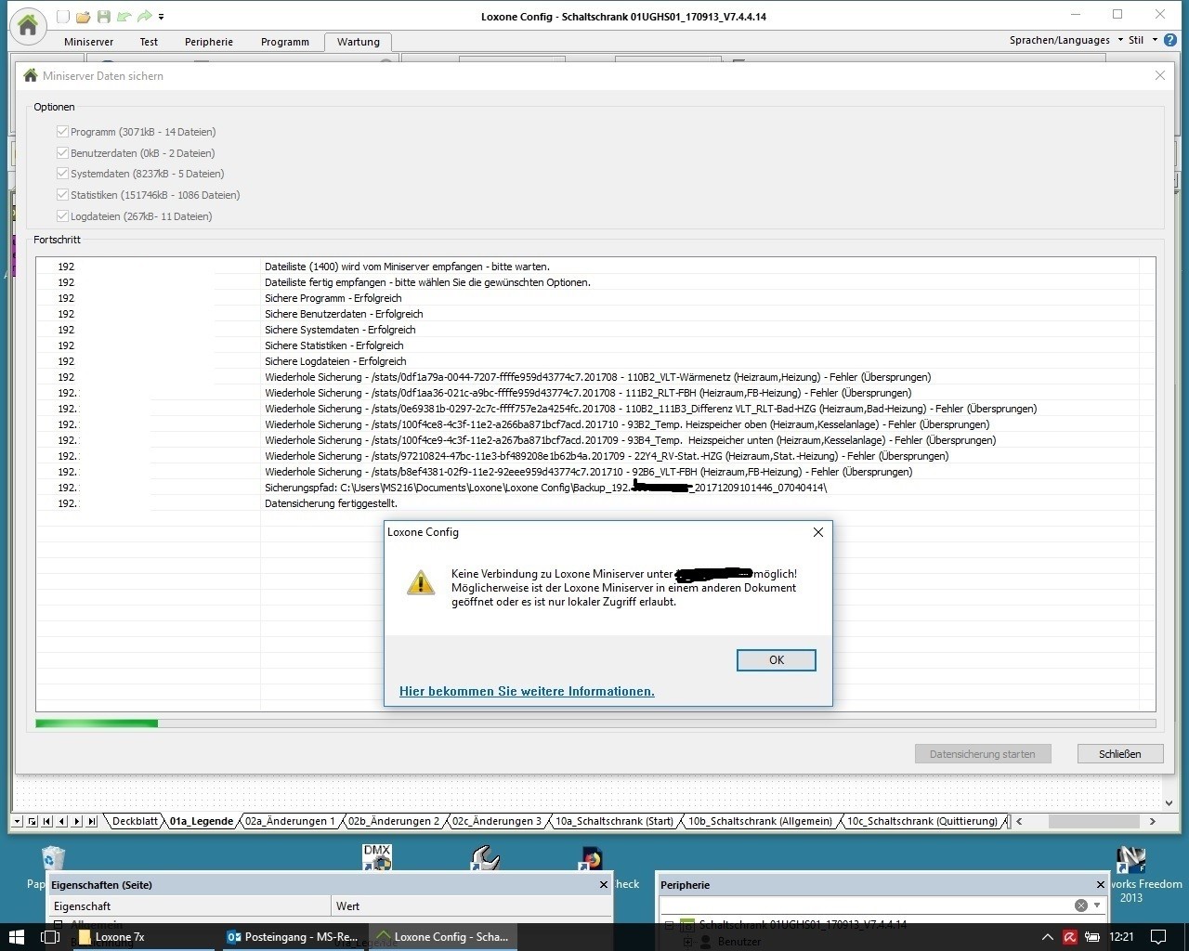Click the warning triangle in error dialog

(421, 582)
